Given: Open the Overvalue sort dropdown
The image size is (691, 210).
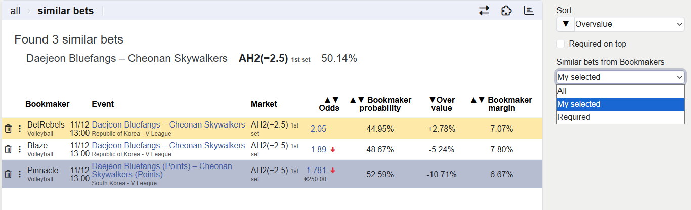Looking at the screenshot, I should pyautogui.click(x=629, y=24).
